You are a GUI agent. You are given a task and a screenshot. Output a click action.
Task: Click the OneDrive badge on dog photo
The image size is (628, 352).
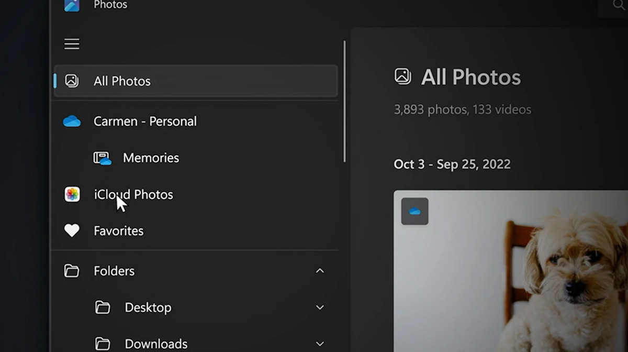tap(415, 211)
